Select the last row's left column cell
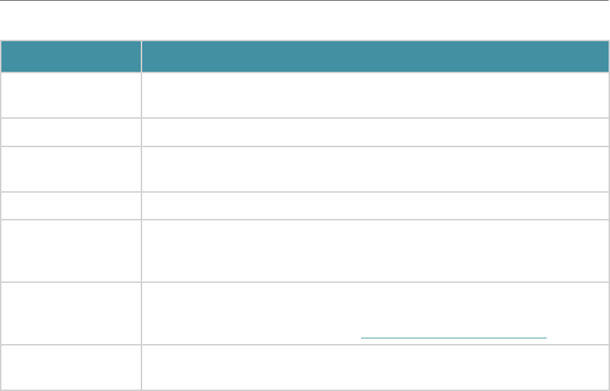Image resolution: width=610 pixels, height=391 pixels. (70, 367)
